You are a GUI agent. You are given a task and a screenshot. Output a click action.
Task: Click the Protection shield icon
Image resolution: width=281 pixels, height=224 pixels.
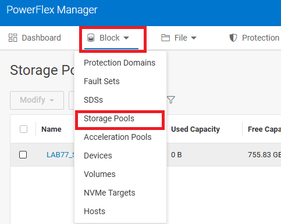point(233,38)
